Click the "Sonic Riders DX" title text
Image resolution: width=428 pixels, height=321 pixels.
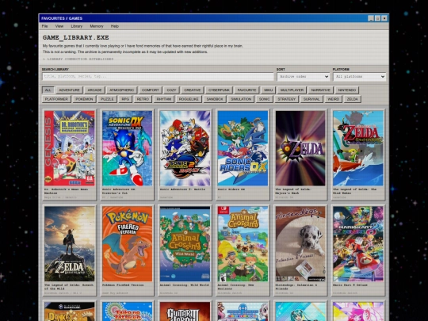(231, 189)
